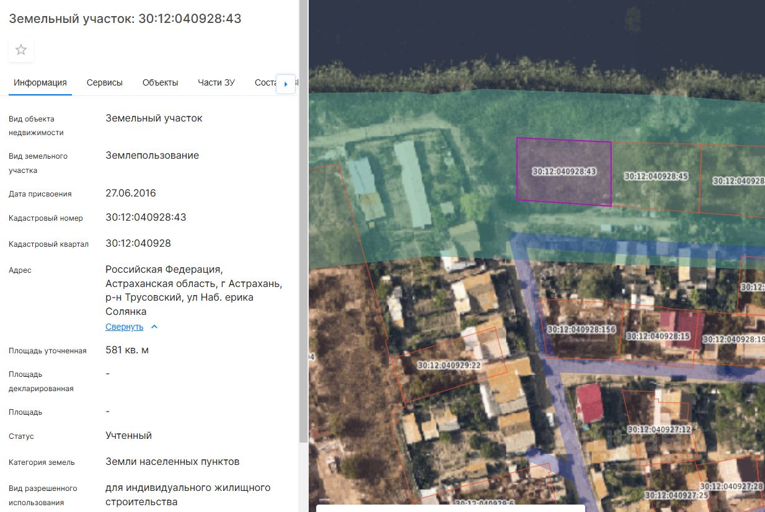Click the Кадастровый номер label

tap(46, 218)
